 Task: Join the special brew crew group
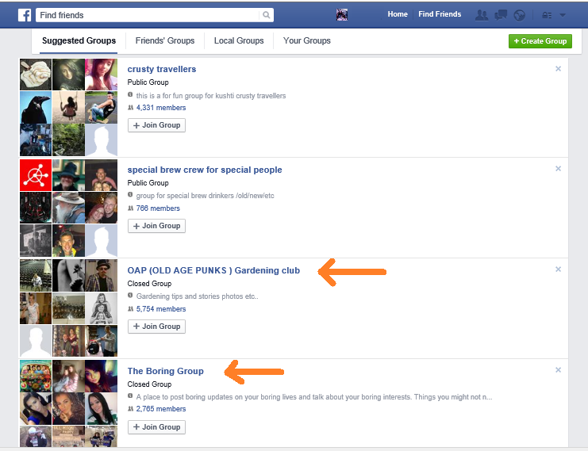coord(157,226)
